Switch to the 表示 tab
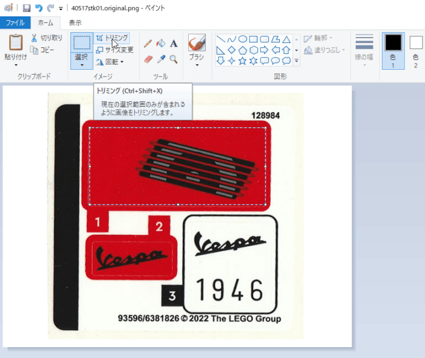 (75, 22)
